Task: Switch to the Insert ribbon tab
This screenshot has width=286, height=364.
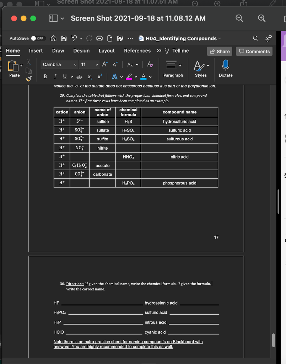Action: coord(36,51)
